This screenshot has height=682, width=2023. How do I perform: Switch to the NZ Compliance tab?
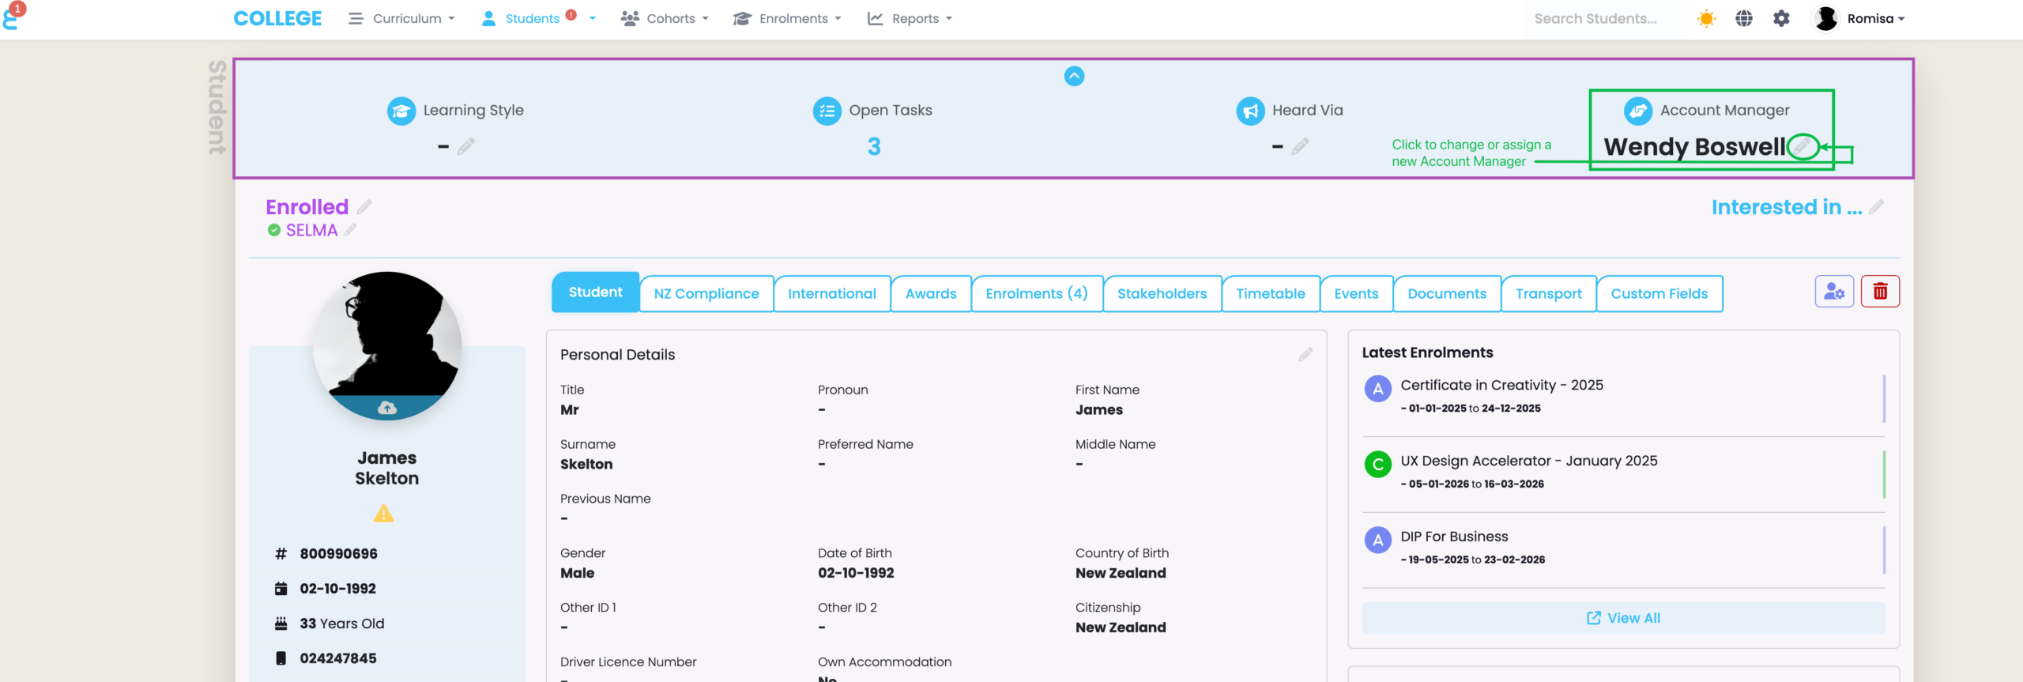(x=706, y=294)
